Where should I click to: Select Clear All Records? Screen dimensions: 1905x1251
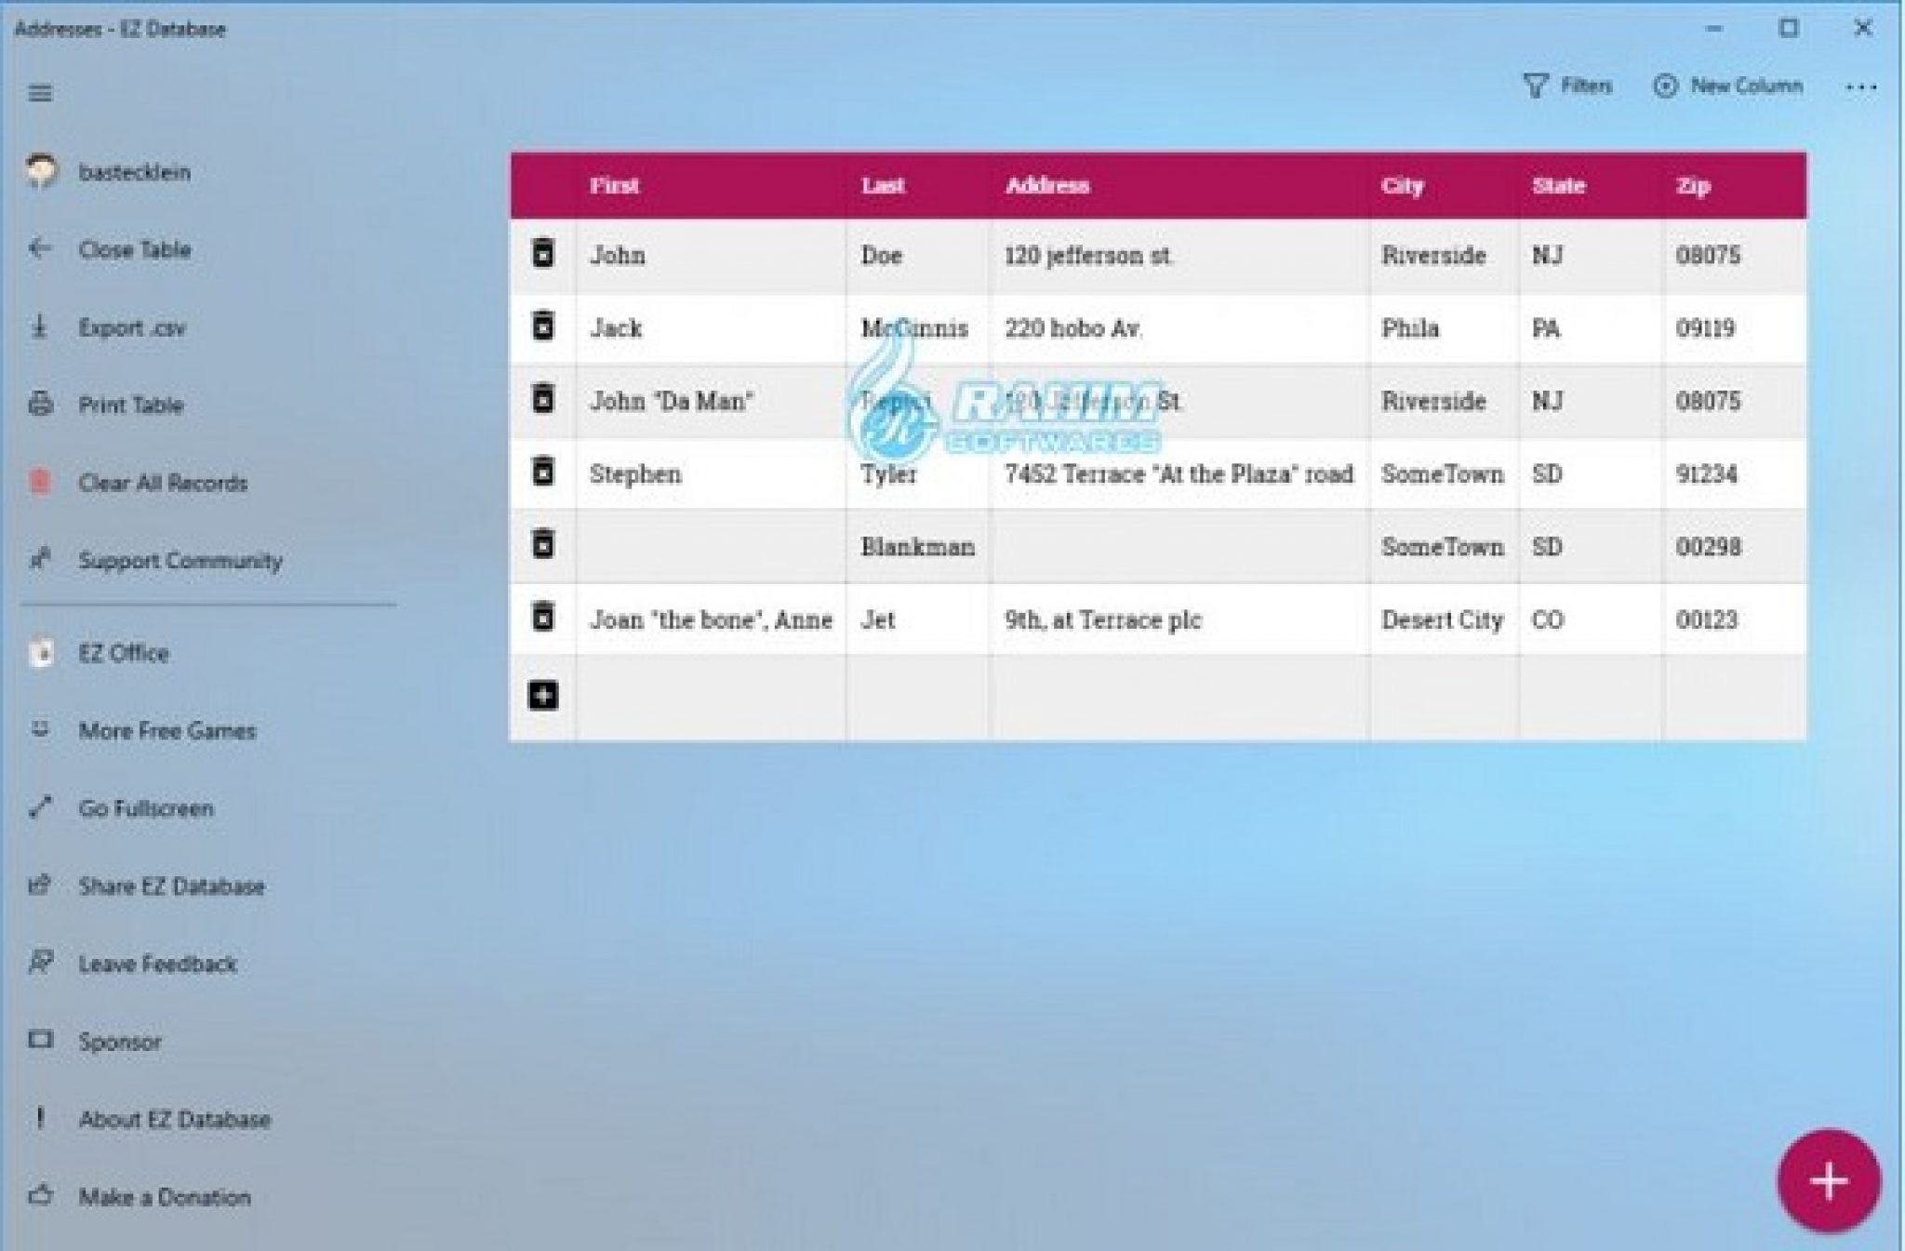pos(162,483)
